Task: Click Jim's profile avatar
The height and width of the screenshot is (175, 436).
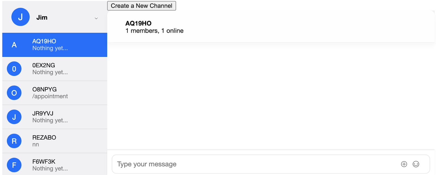Action: tap(20, 17)
